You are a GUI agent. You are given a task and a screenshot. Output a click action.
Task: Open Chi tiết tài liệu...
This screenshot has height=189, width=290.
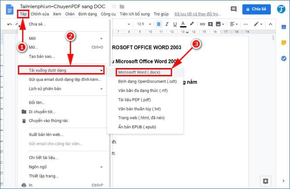63,158
